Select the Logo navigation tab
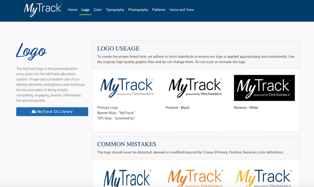The height and width of the screenshot is (187, 314). click(x=85, y=10)
